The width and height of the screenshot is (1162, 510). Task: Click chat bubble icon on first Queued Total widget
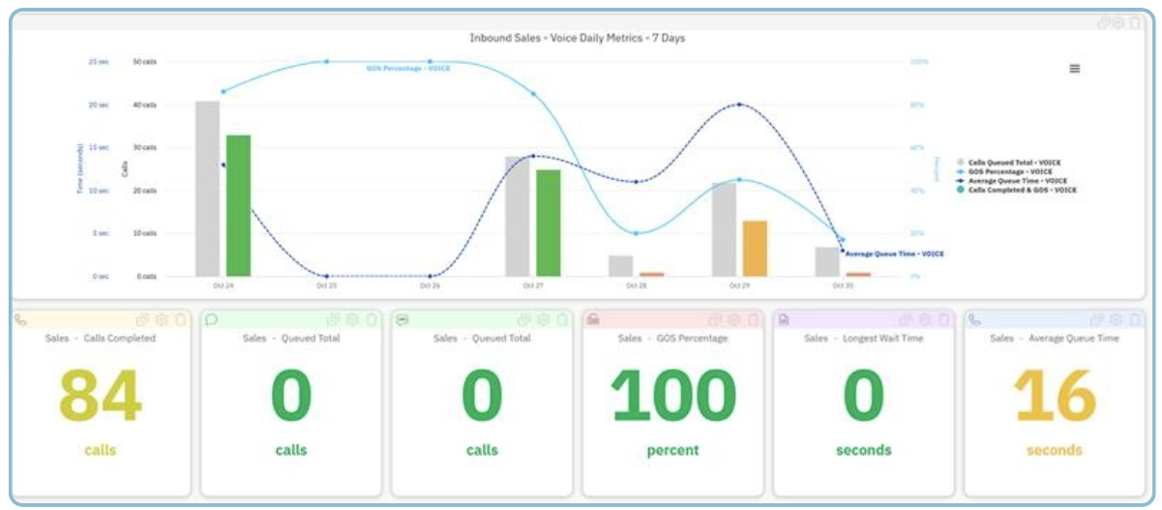(x=211, y=319)
